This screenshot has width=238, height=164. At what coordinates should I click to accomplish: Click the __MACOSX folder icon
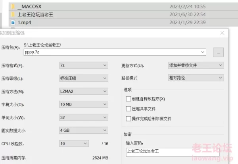pos(13,7)
